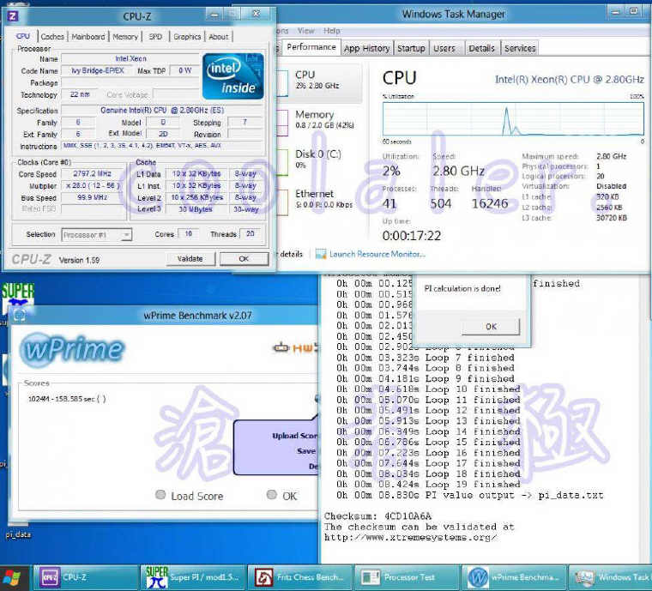Image resolution: width=652 pixels, height=591 pixels.
Task: Open the Performance tab in Task Manager
Action: 311,47
